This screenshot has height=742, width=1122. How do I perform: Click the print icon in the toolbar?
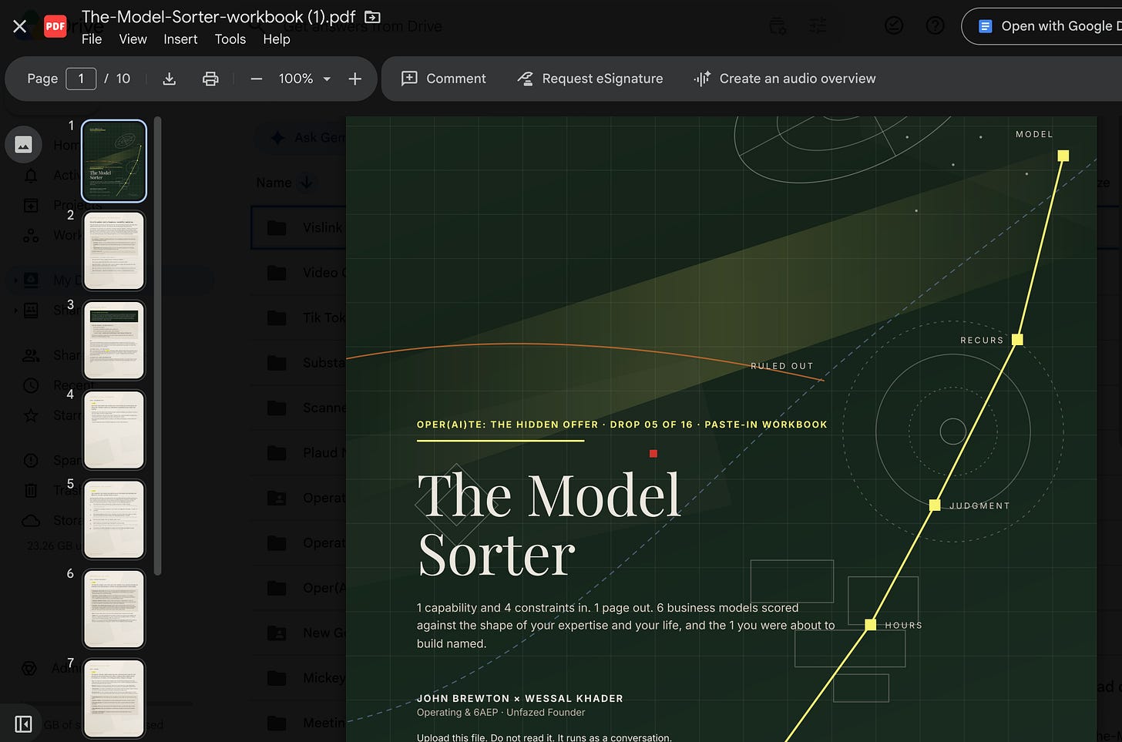pos(210,79)
